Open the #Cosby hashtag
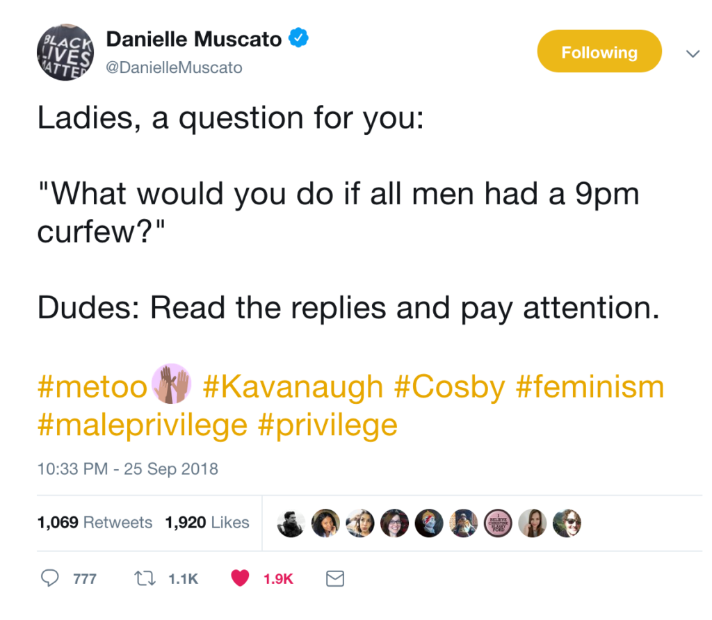This screenshot has height=620, width=712. pos(450,387)
